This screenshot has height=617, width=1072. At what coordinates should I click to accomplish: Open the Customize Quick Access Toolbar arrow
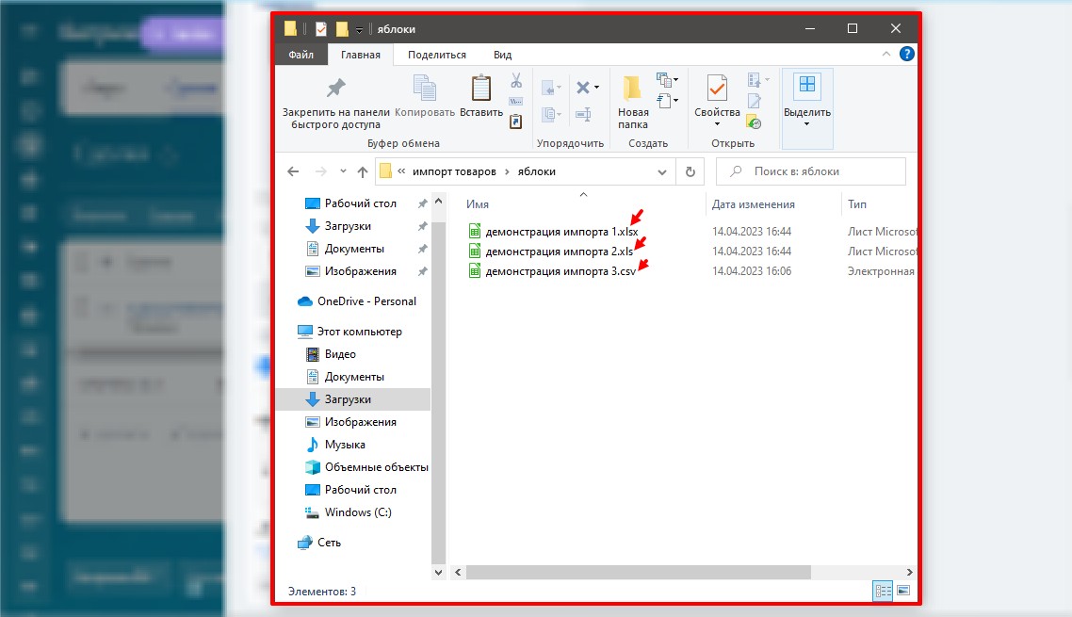[359, 29]
